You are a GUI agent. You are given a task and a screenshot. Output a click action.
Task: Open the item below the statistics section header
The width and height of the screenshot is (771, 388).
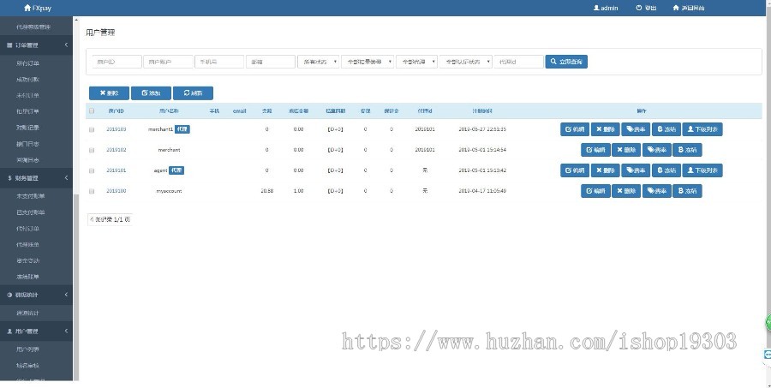click(x=27, y=313)
